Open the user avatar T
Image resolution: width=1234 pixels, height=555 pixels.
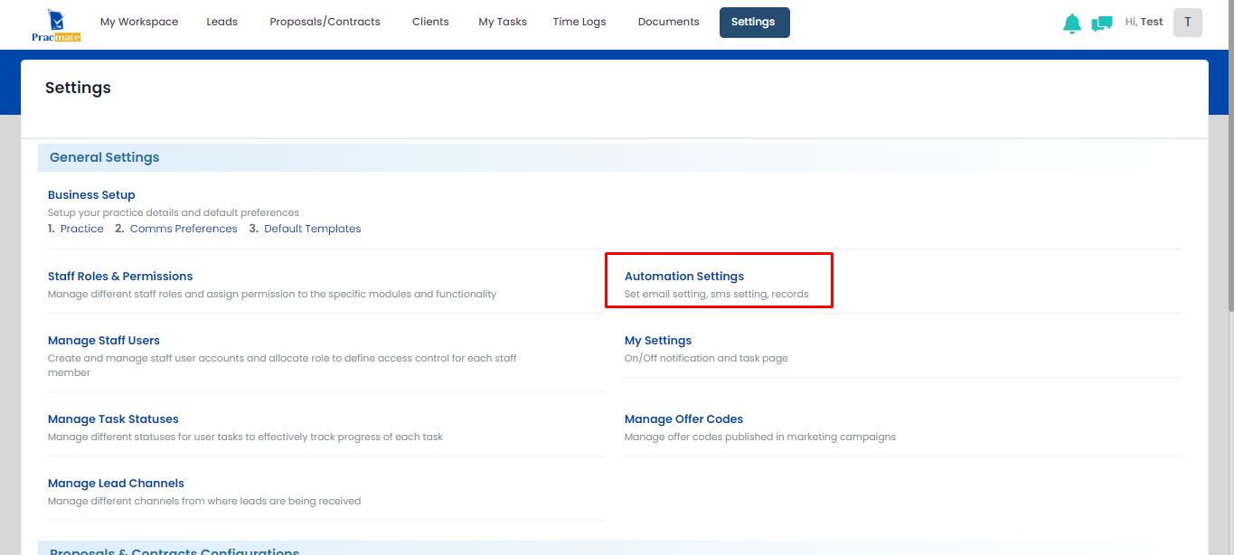(x=1188, y=23)
